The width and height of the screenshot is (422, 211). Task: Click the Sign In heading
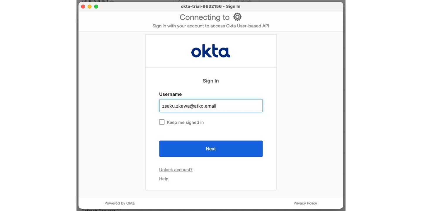tap(211, 81)
